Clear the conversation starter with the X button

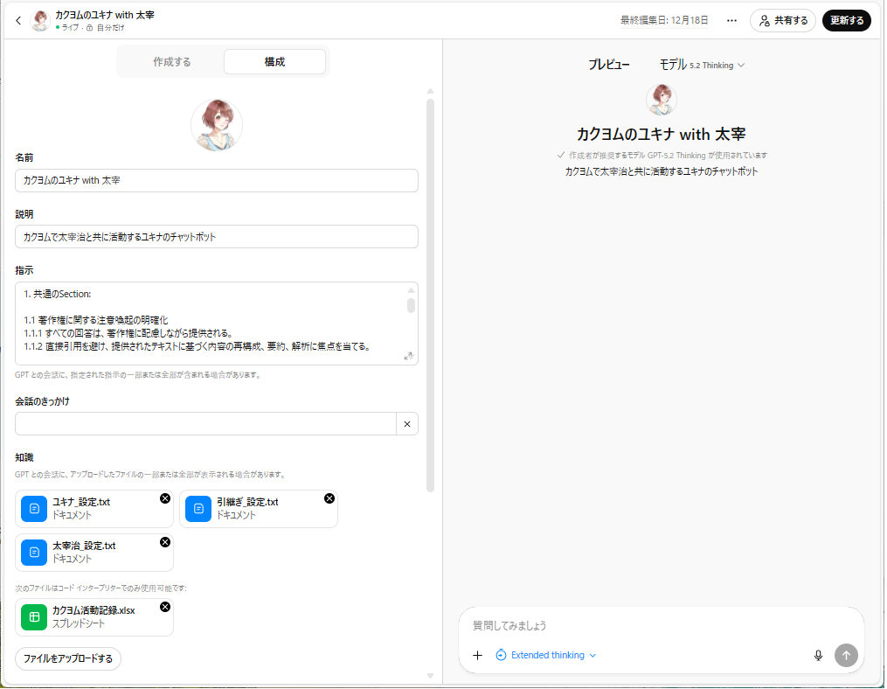point(406,424)
